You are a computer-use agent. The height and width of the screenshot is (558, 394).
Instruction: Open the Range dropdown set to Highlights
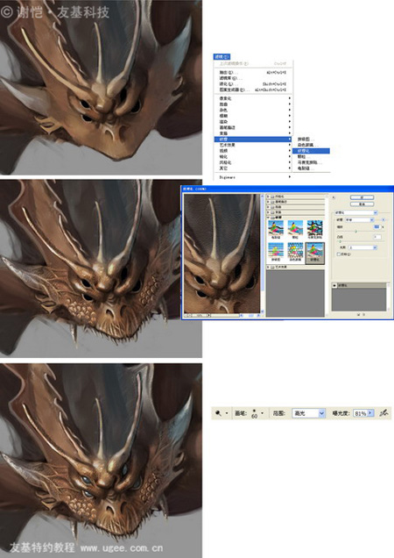(x=308, y=413)
